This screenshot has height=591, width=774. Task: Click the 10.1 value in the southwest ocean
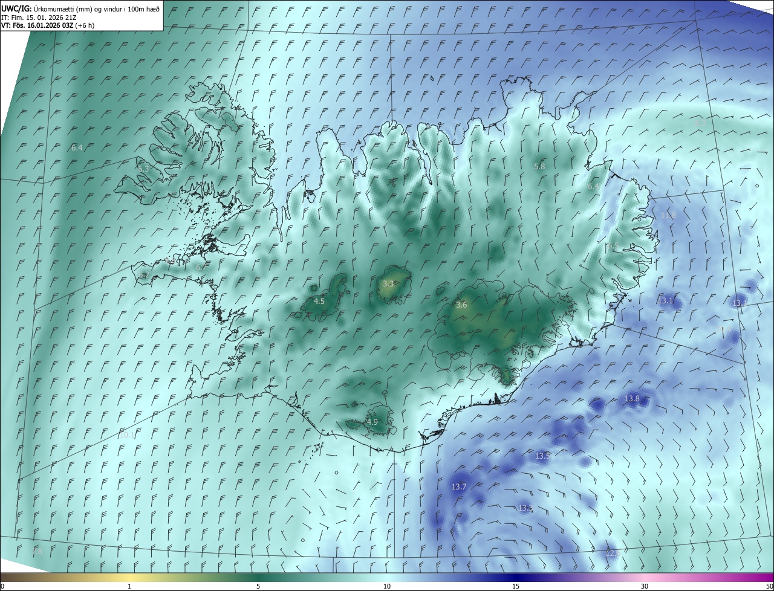127,435
